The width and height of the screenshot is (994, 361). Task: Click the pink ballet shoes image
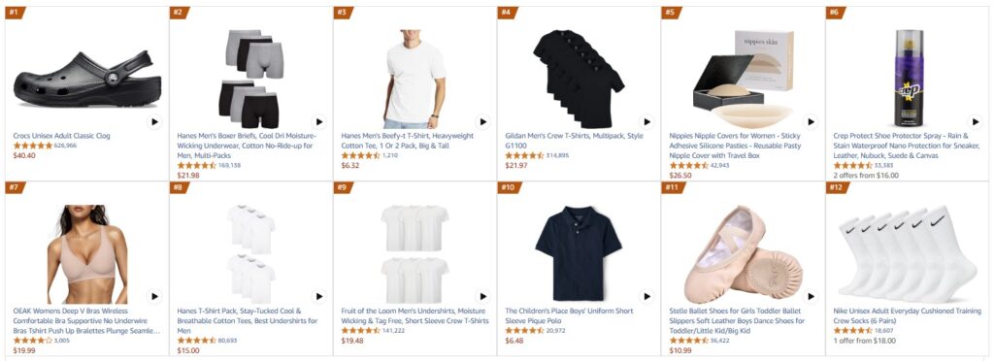(743, 254)
